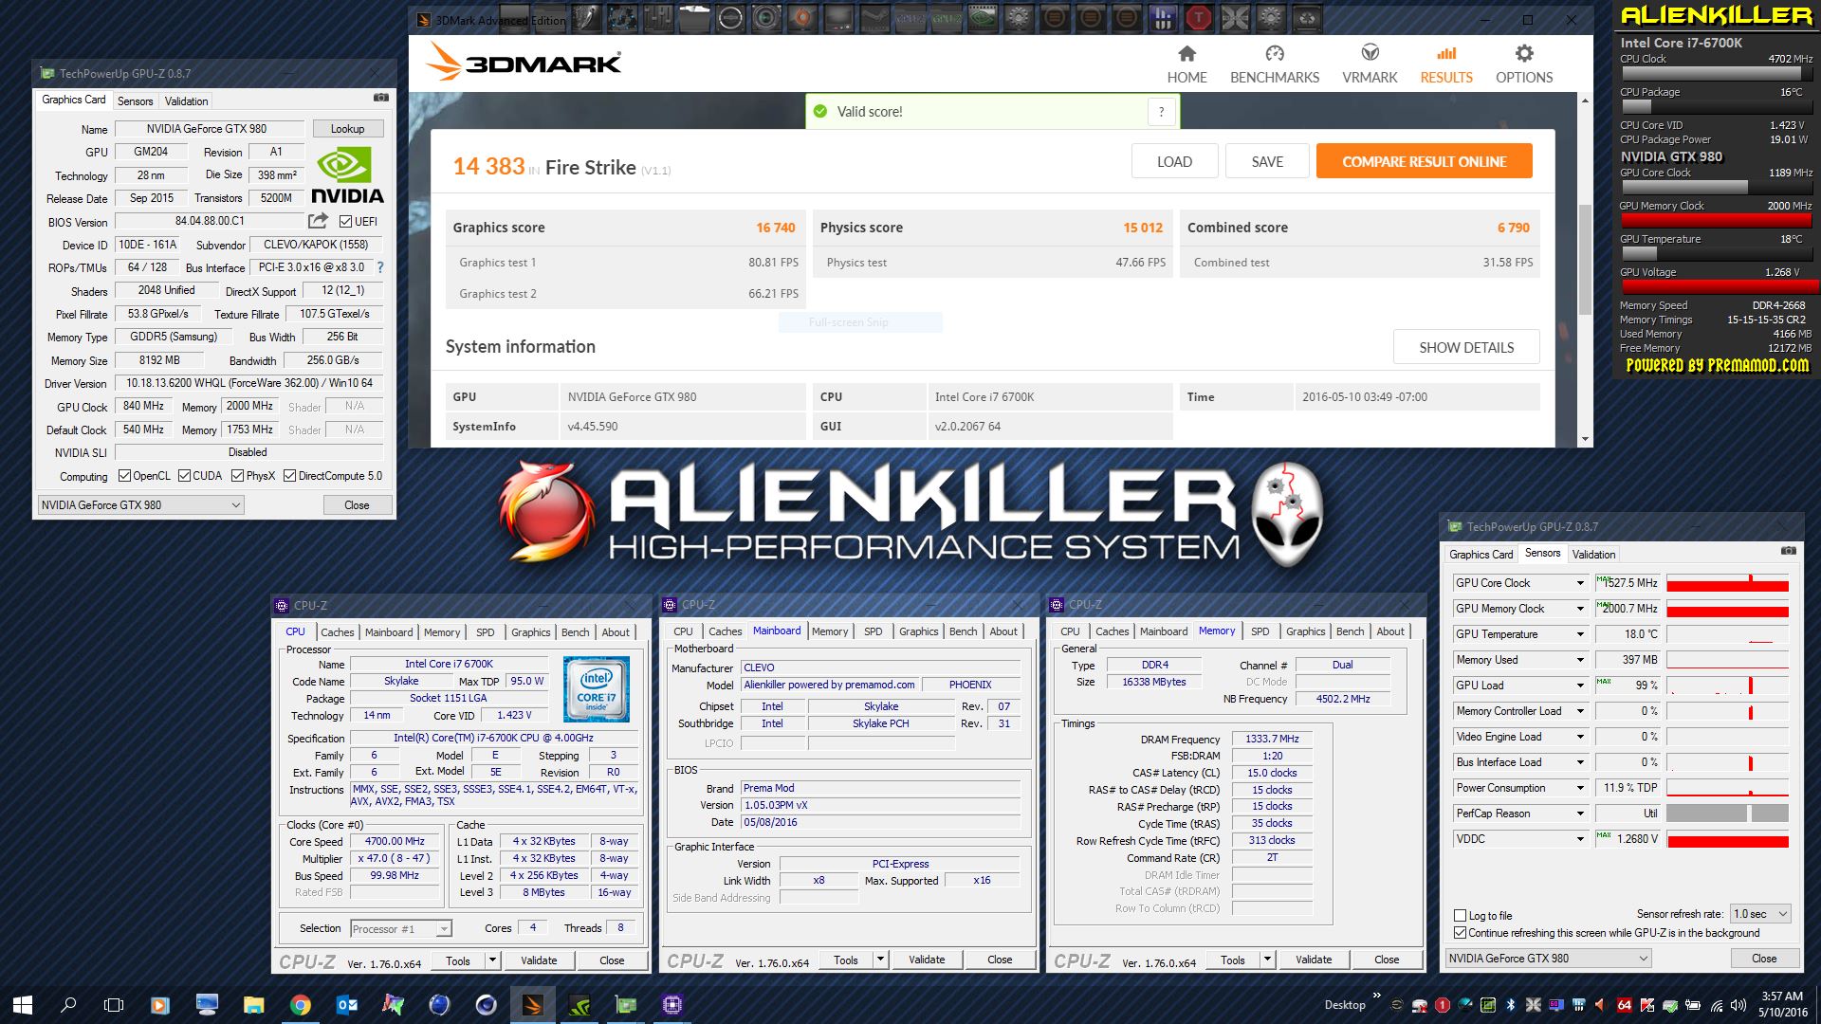Toggle the UEFI checkbox
Screen dimensions: 1821x1024
(345, 222)
